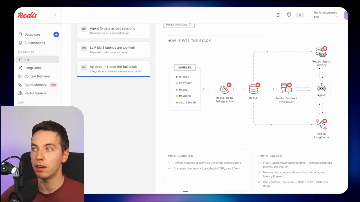Click the Agent robot icon in diagram
Viewport: 360px width, 202px height.
click(x=321, y=88)
